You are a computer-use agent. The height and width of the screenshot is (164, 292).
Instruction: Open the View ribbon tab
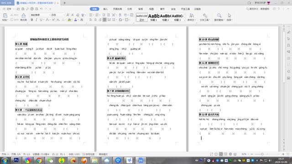pos(151,9)
